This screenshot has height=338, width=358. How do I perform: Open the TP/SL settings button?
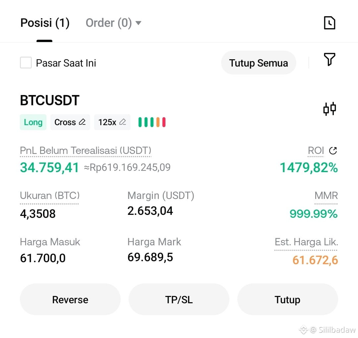pyautogui.click(x=179, y=300)
